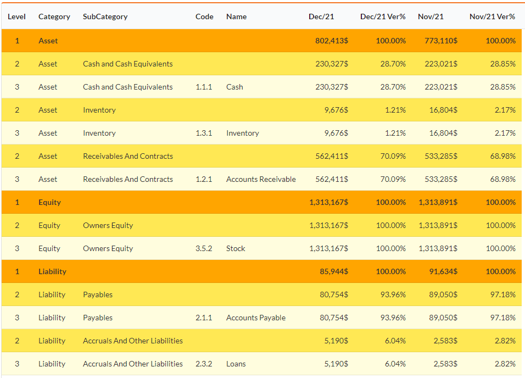Click 28.70% in the level 2 Cash Equivalents row
This screenshot has height=378, width=525.
pos(393,64)
